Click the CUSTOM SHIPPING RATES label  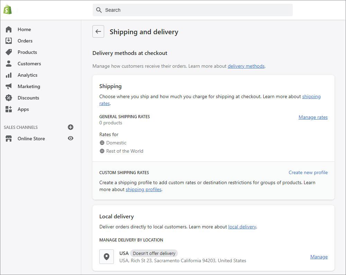tap(124, 172)
